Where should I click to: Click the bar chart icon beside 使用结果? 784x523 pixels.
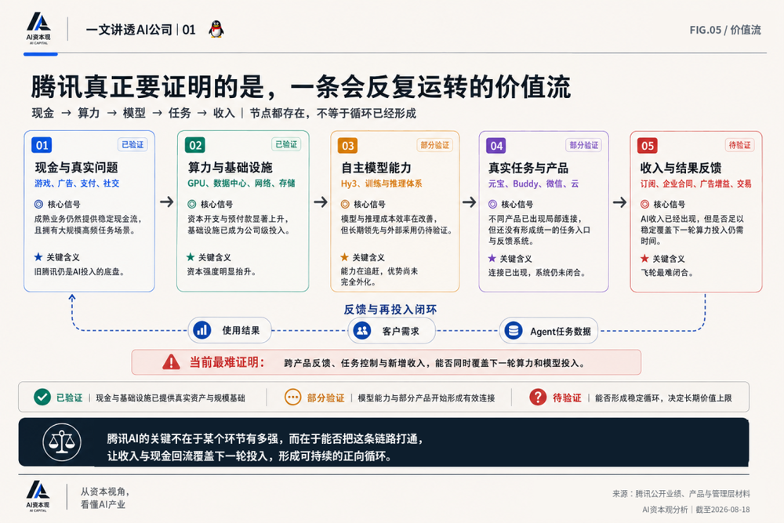click(x=202, y=330)
